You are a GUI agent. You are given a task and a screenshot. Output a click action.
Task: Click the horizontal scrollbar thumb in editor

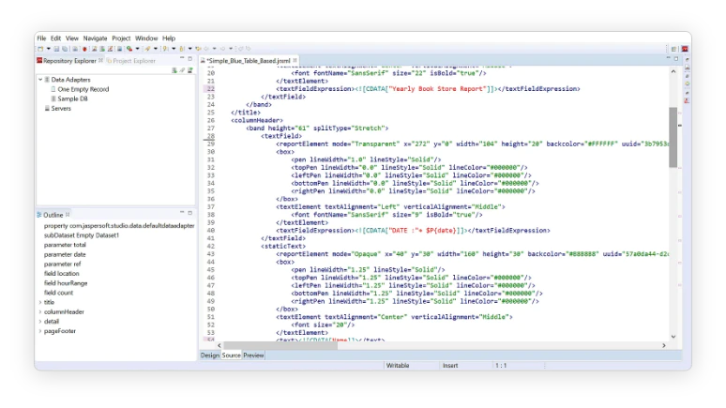tap(281, 345)
